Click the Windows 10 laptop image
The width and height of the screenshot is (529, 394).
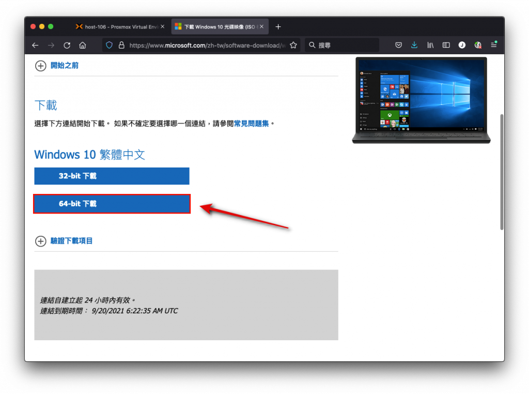coord(421,100)
